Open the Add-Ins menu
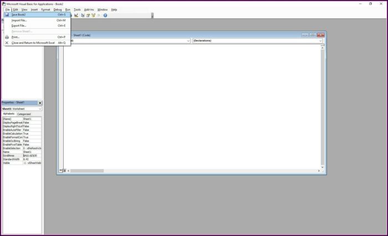This screenshot has width=388, height=236. click(89, 9)
